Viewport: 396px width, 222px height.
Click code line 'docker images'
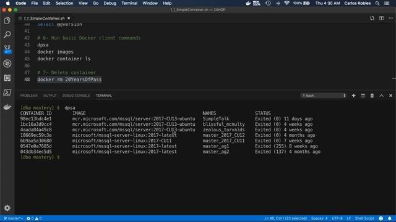[x=55, y=52]
